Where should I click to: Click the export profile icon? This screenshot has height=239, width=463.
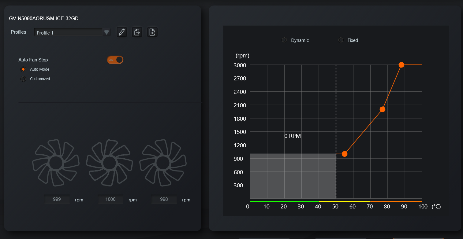click(137, 32)
